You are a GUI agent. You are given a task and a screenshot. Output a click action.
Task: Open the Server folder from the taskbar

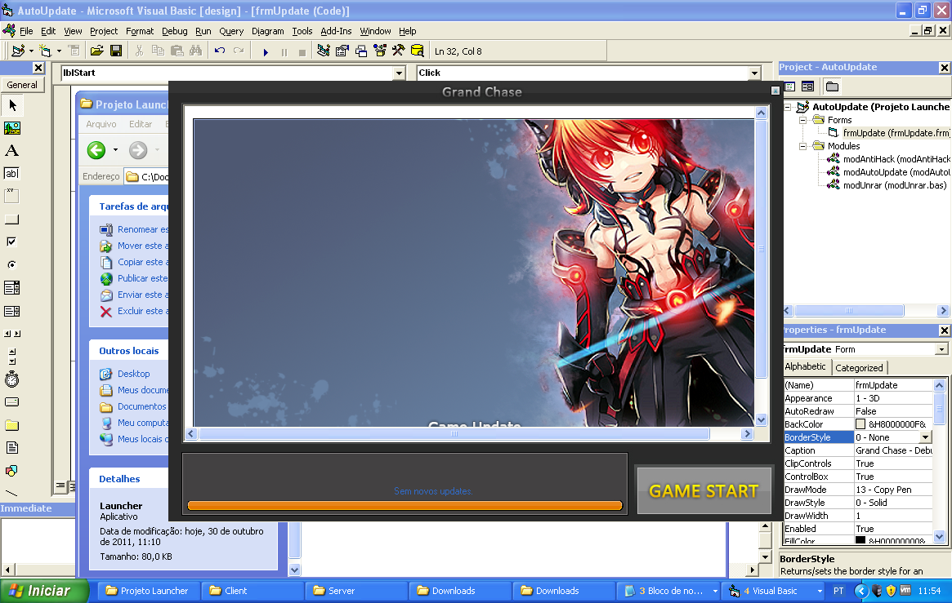tap(355, 591)
